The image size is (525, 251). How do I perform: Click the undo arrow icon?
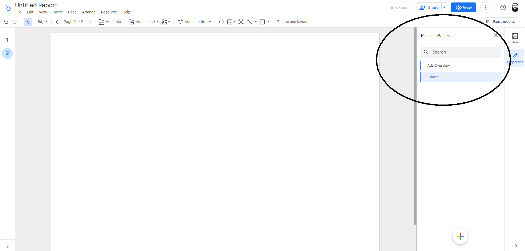(6, 22)
